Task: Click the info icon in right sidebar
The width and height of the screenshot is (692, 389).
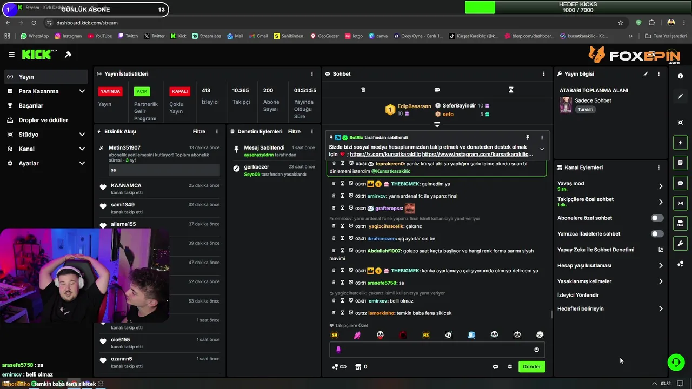Action: (x=680, y=76)
